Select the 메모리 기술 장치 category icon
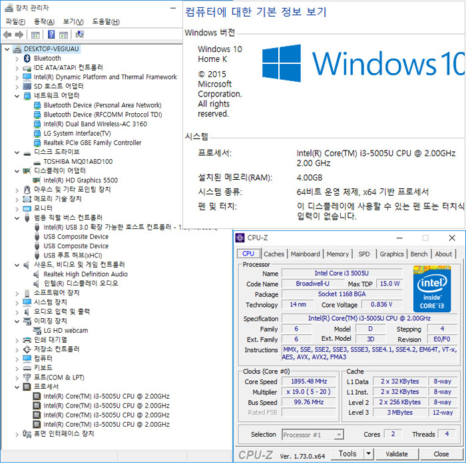This screenshot has height=464, width=466. 27,199
